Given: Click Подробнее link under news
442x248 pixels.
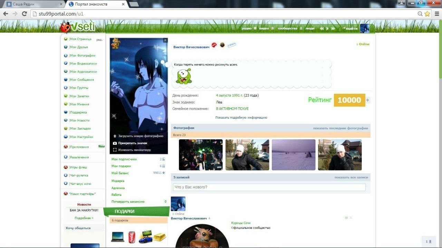Looking at the screenshot, I should tap(84, 218).
